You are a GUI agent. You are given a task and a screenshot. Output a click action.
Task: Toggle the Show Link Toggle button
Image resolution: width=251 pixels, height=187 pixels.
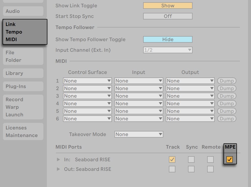pyautogui.click(x=168, y=6)
